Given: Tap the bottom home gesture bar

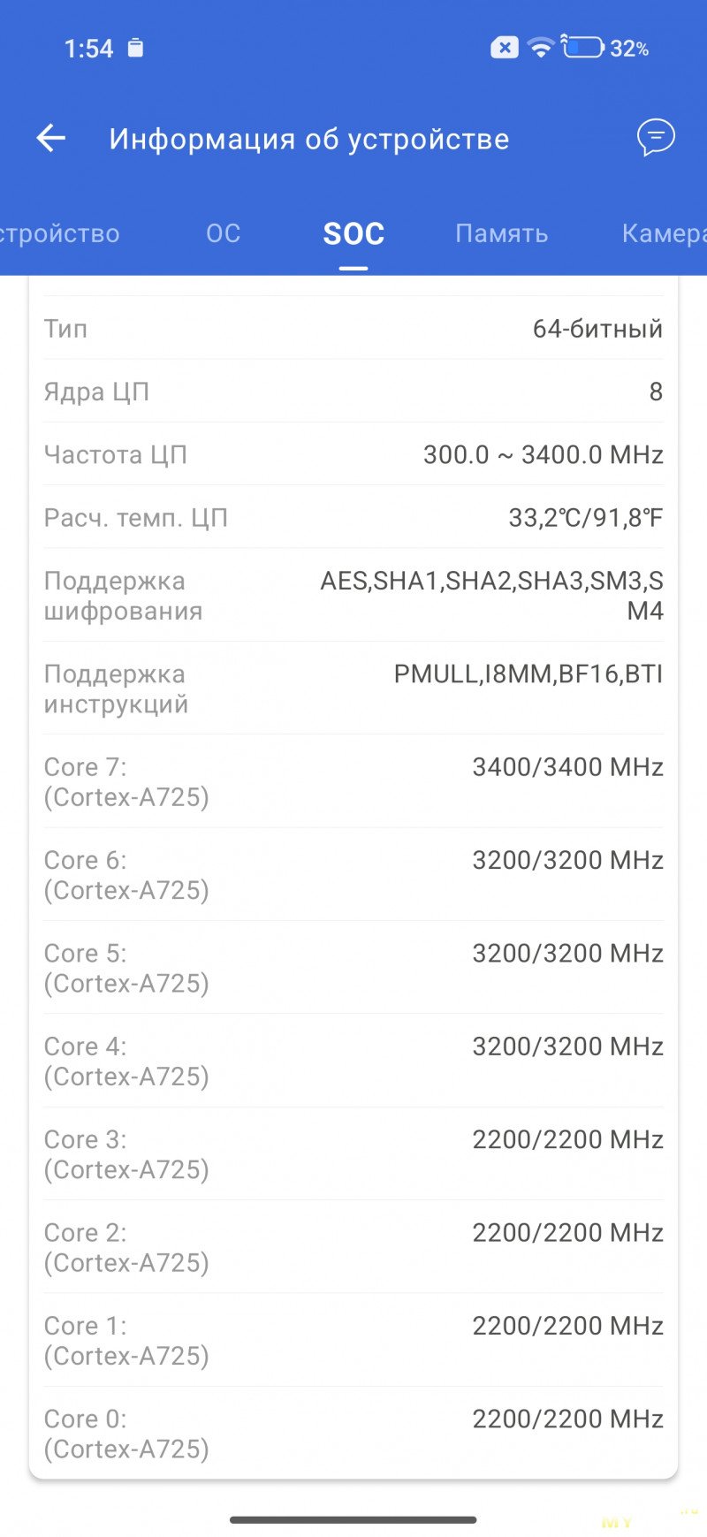Looking at the screenshot, I should [x=353, y=1519].
